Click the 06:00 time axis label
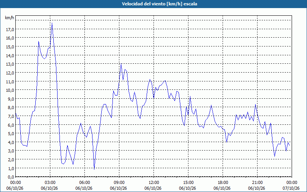307x192 pixels. (84, 183)
